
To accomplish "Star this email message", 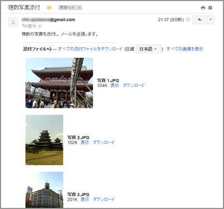I will pos(188,19).
